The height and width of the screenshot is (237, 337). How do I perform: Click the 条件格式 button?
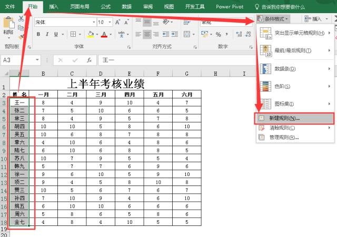coord(275,18)
